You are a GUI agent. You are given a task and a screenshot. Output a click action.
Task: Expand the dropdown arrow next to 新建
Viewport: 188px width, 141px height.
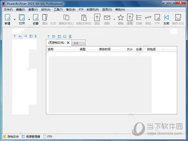pos(14,19)
